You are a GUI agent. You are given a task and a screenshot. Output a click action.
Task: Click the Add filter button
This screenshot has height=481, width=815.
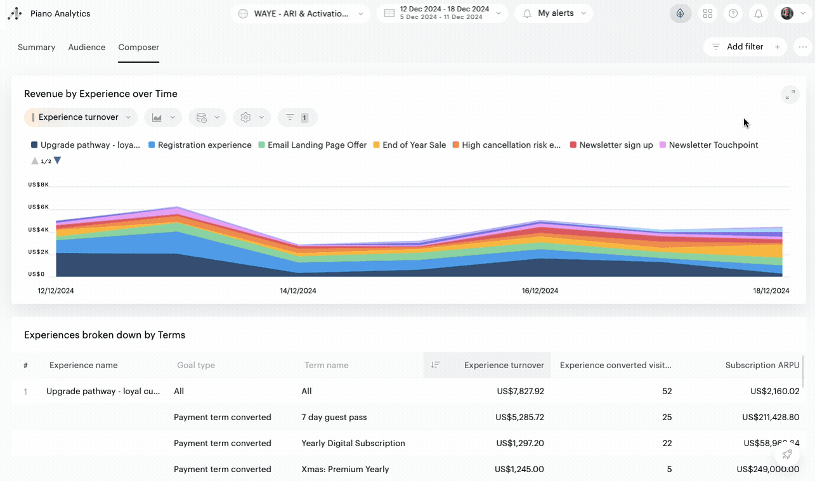tap(745, 47)
